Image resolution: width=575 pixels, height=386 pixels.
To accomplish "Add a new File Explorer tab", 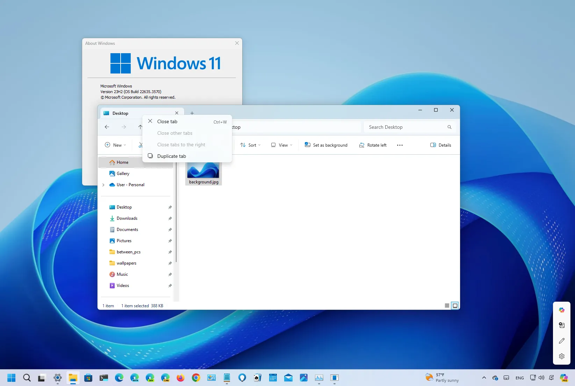I will point(192,113).
